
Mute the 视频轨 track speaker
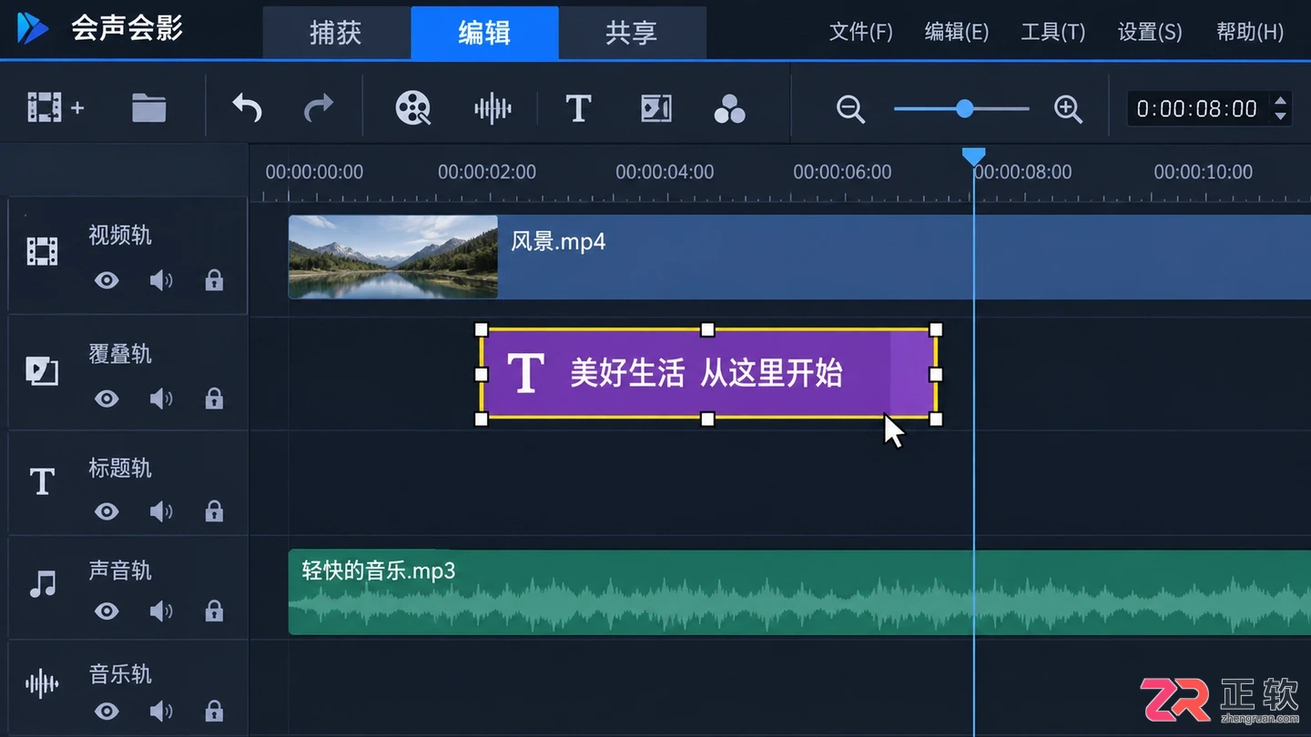tap(161, 280)
